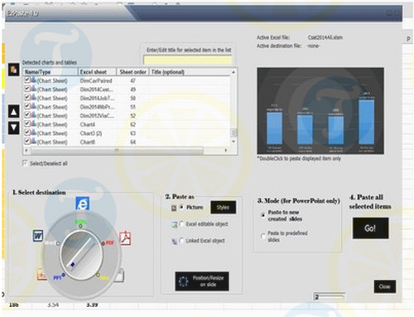Click the Title (optional) column header
414x317 pixels.
point(190,72)
